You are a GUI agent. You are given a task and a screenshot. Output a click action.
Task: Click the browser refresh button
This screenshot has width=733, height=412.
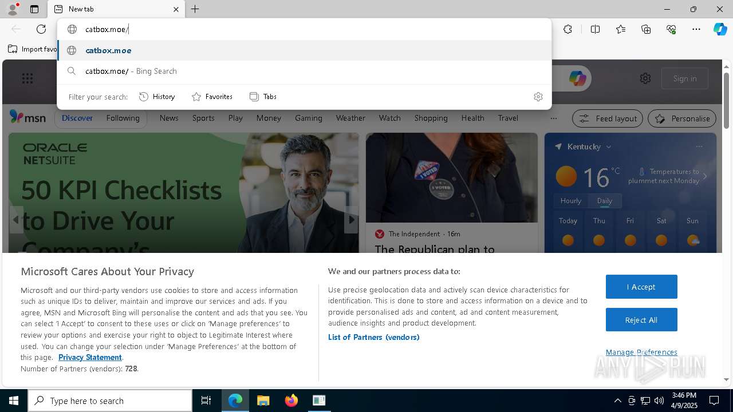(x=41, y=29)
